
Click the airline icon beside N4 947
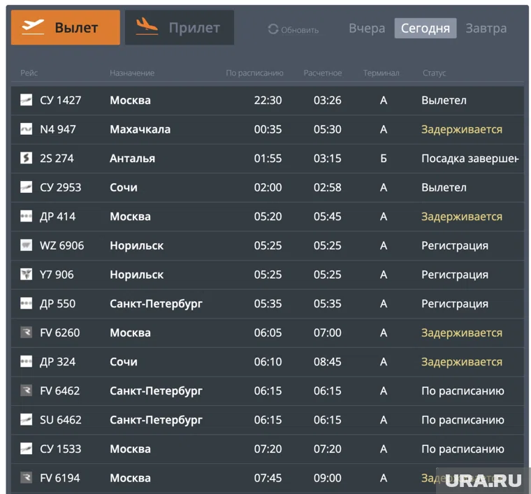[x=26, y=129]
